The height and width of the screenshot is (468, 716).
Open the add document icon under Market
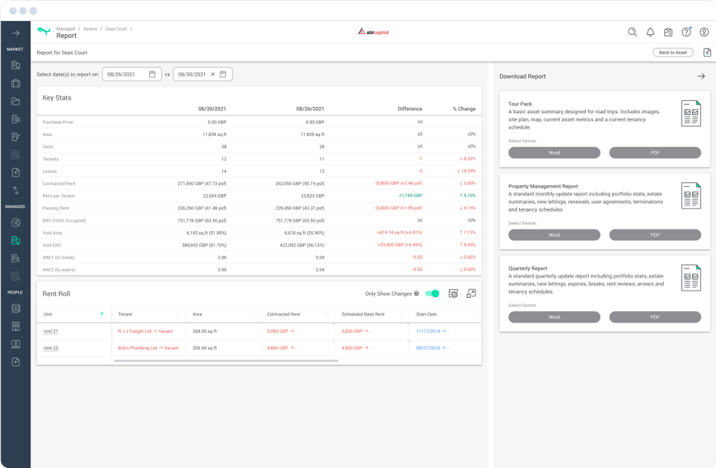[15, 172]
